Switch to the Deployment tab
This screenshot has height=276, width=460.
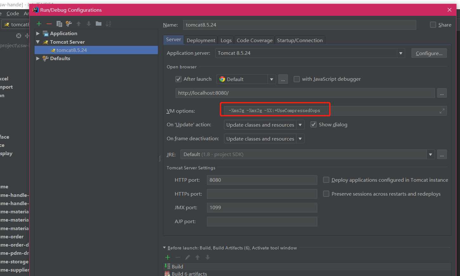point(201,40)
